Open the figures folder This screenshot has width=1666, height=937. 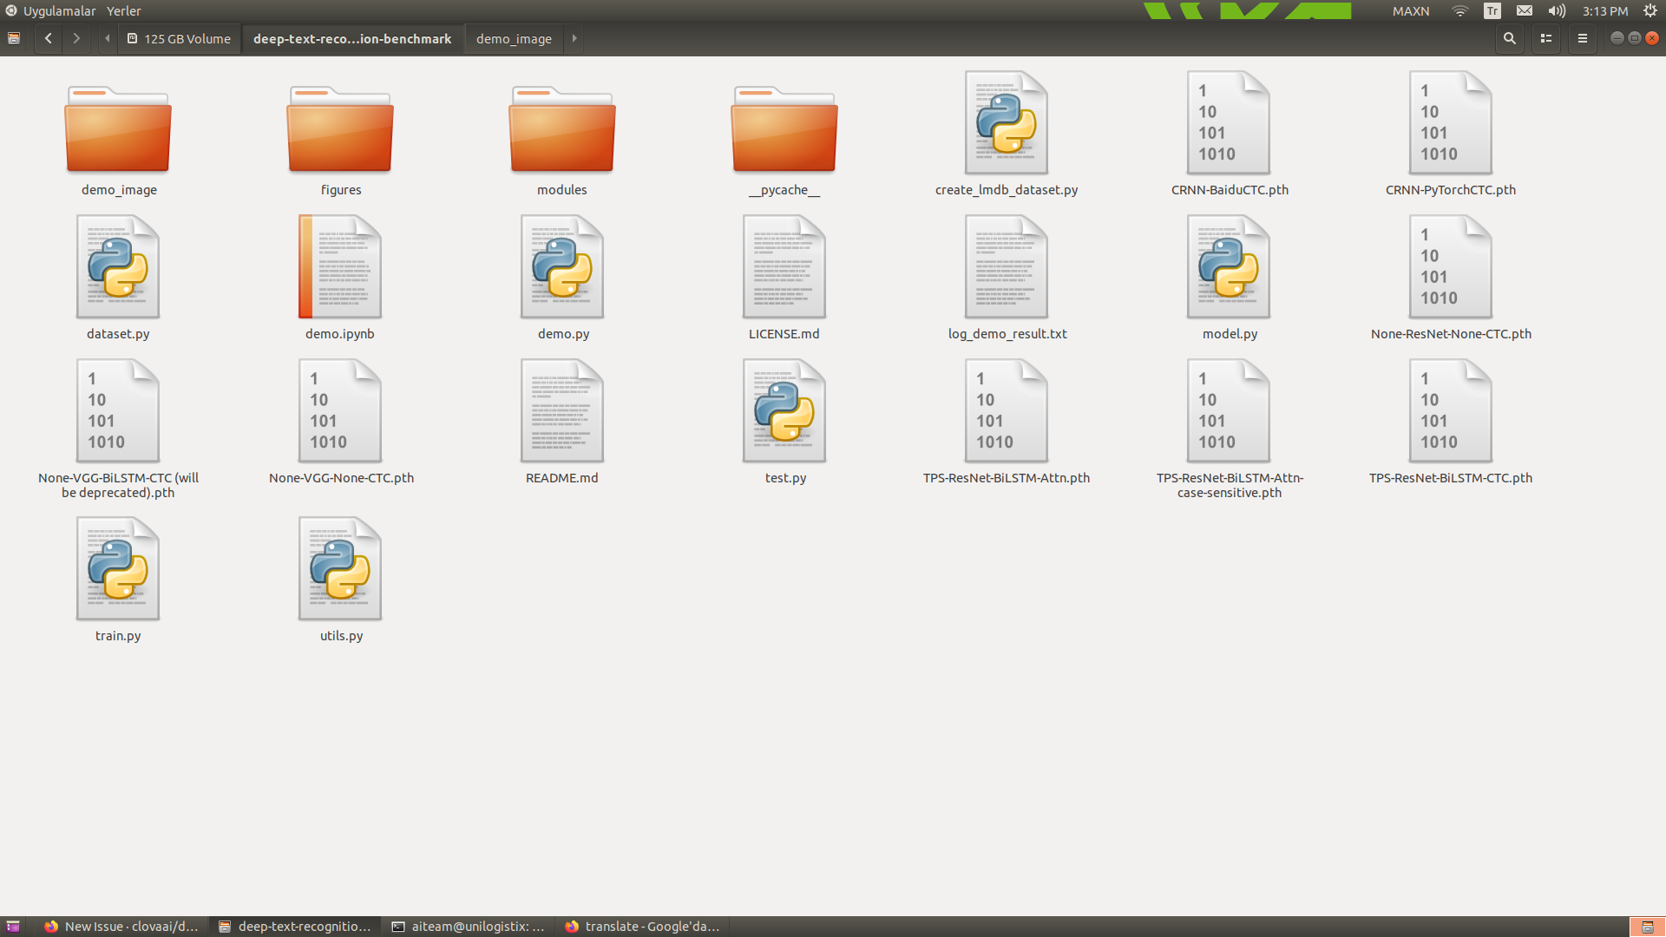339,130
